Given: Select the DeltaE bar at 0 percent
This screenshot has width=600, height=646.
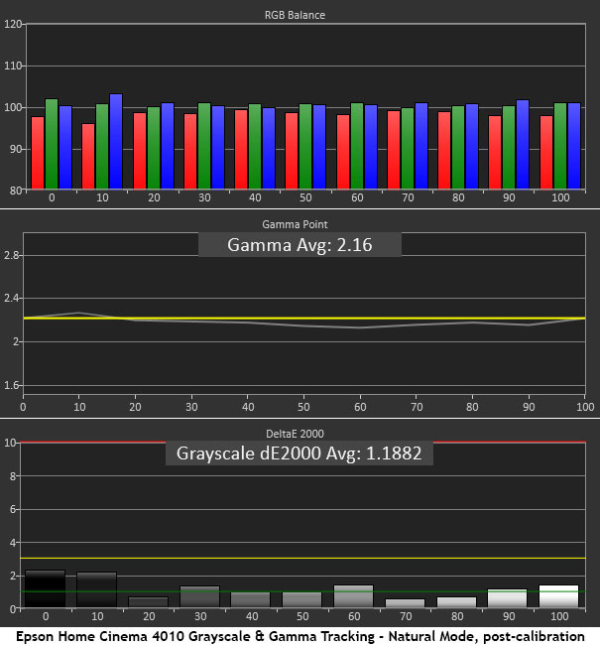Looking at the screenshot, I should pyautogui.click(x=45, y=589).
